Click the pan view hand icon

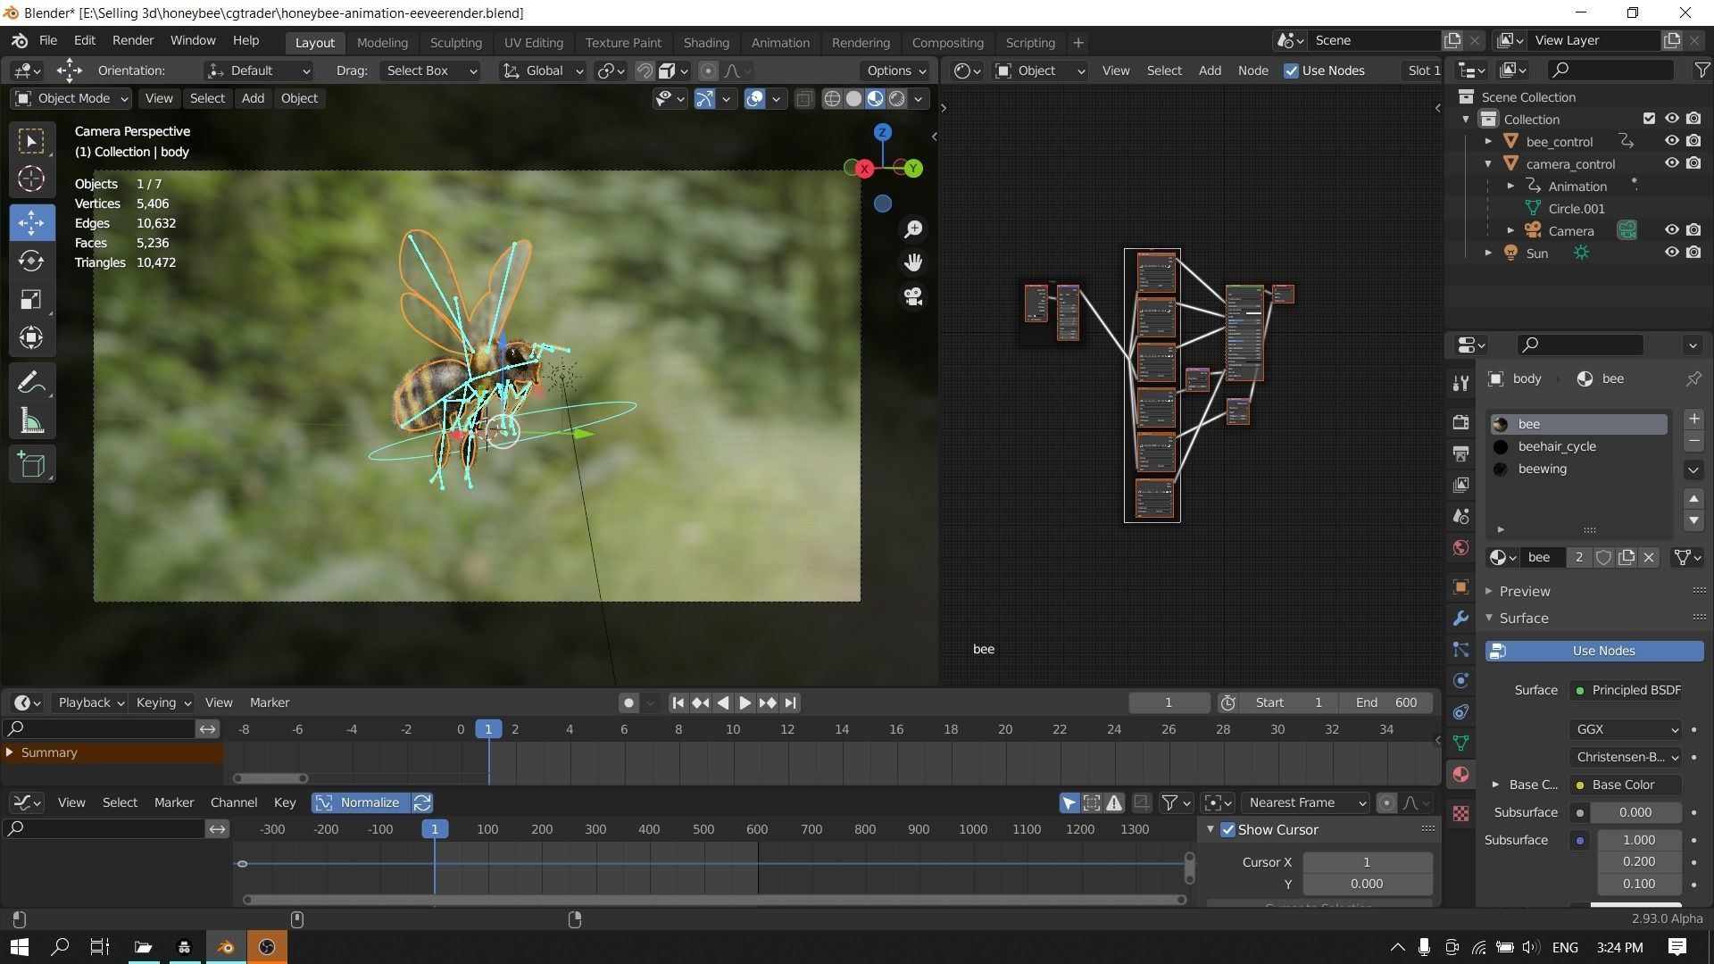pos(913,262)
